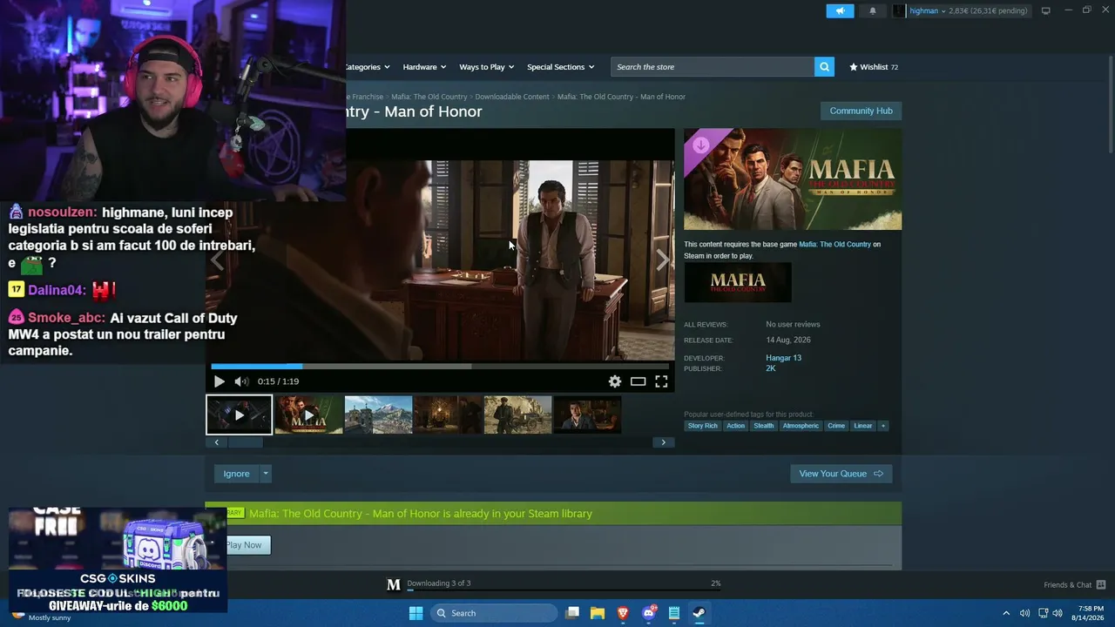
Task: Open the Wishlist page
Action: [874, 67]
